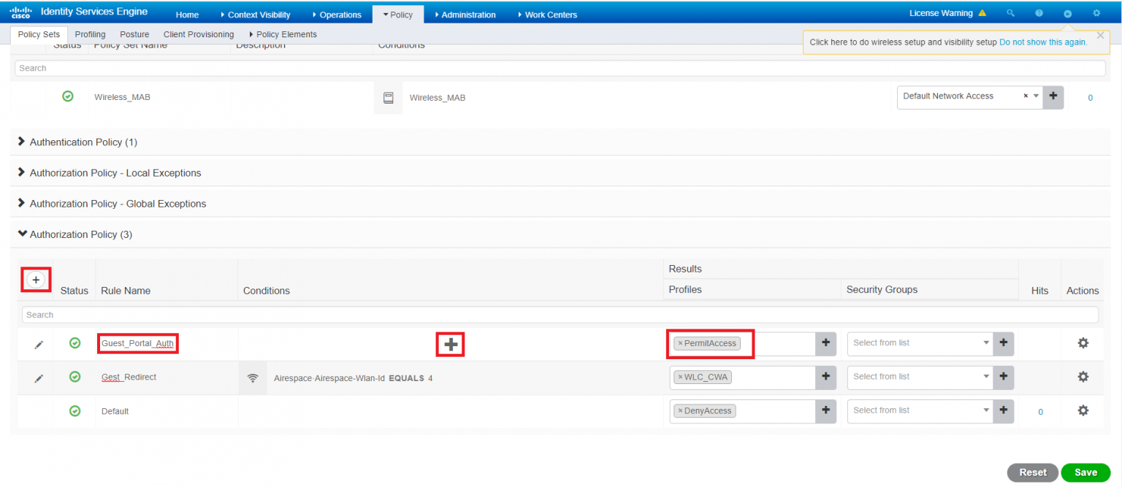Add a condition to Guest_Portal_Auth rule
Image resolution: width=1122 pixels, height=487 pixels.
(x=450, y=343)
